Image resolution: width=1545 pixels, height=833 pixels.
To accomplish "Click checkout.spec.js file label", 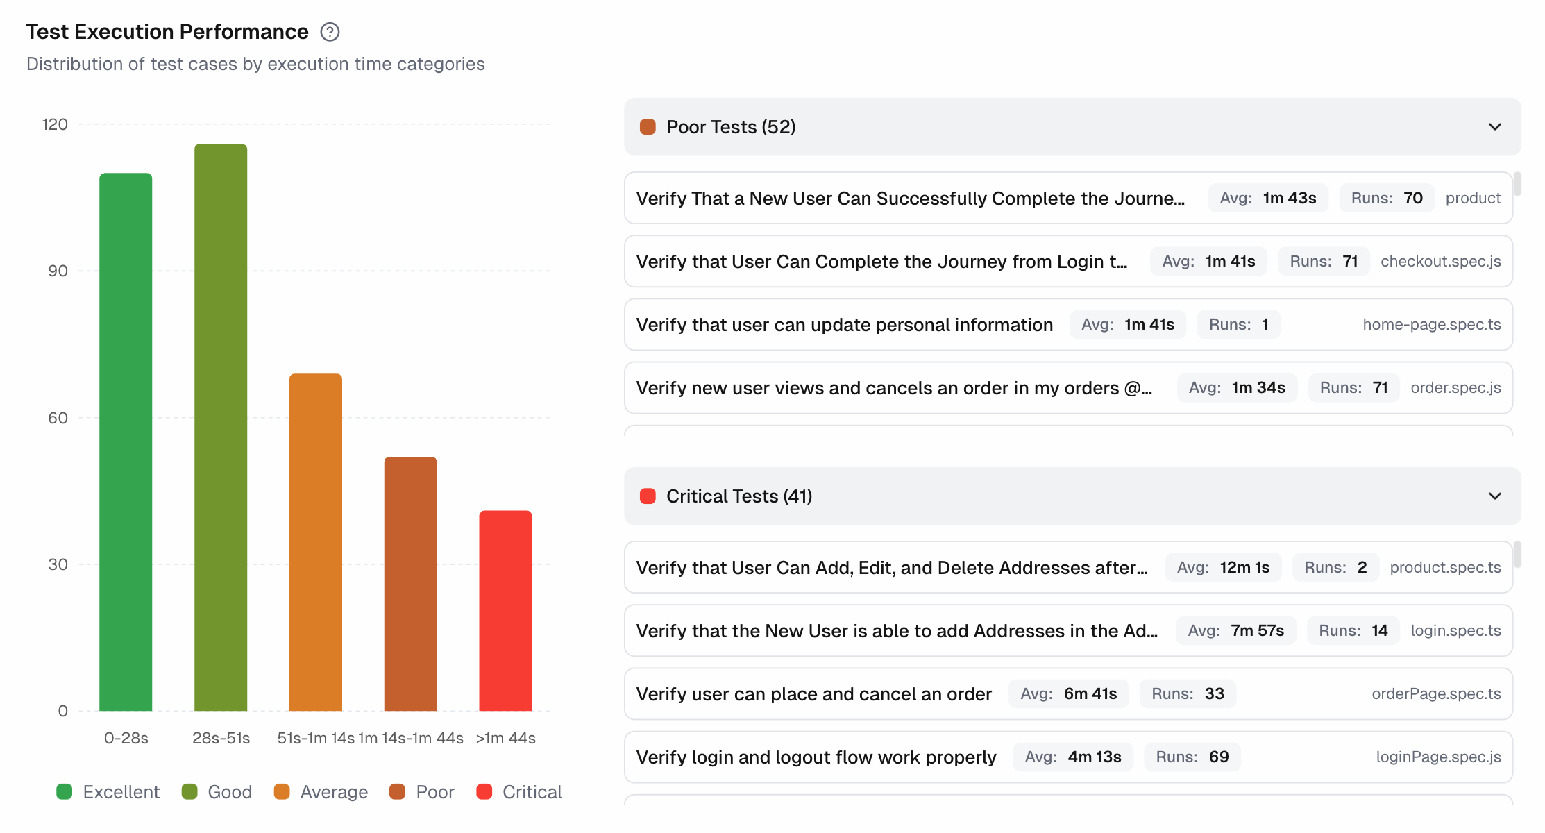I will pyautogui.click(x=1440, y=262).
